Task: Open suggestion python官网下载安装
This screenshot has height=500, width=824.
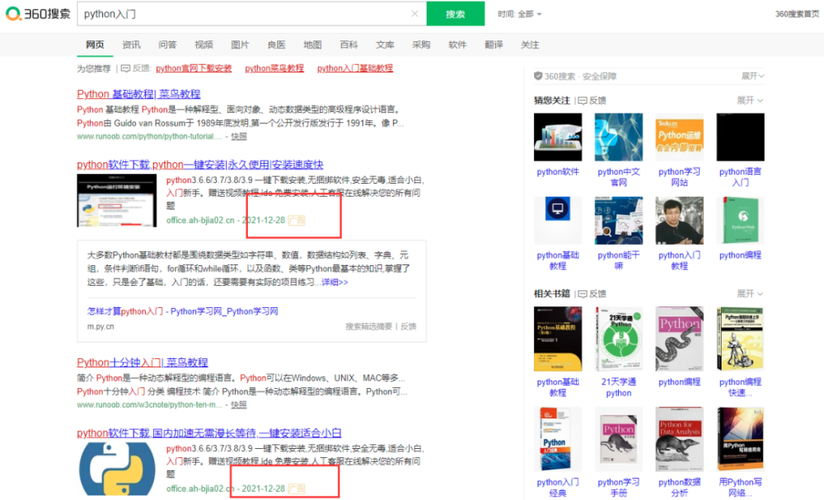Action: pos(194,68)
